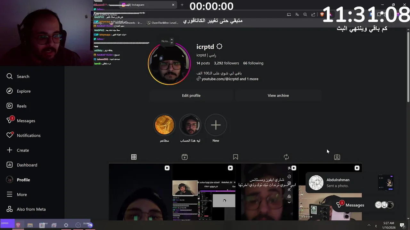Click the share page icon in address bar
This screenshot has width=410, height=230.
point(313,14)
